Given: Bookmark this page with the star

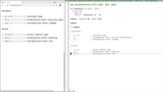Looking at the screenshot, I should tap(57, 5).
